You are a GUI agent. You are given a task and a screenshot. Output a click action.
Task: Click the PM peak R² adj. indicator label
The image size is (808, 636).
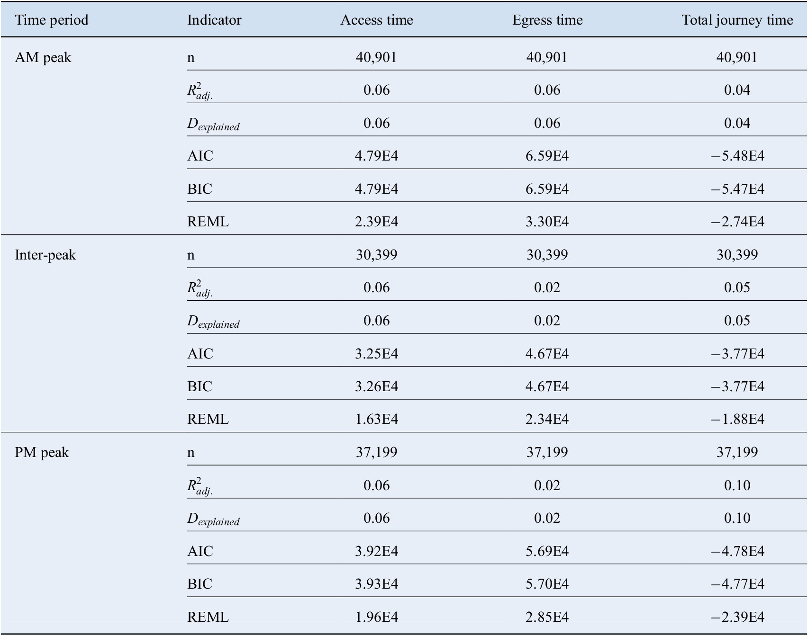[x=200, y=486]
